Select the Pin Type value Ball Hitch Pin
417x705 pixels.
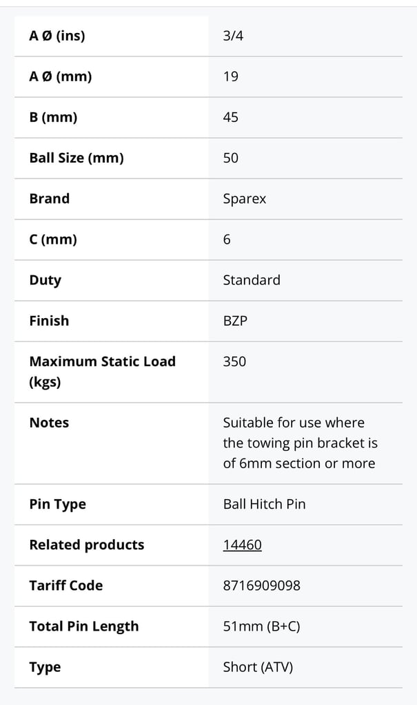tap(265, 504)
